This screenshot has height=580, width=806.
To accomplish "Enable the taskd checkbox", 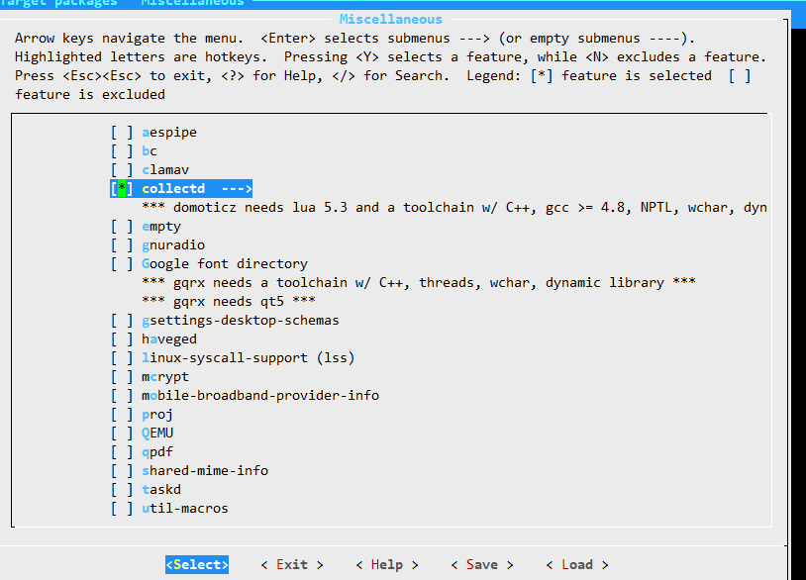I will click(122, 490).
